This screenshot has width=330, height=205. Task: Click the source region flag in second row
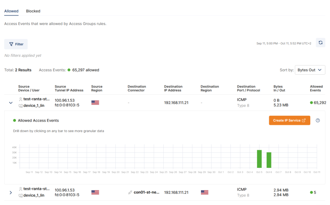(95, 192)
